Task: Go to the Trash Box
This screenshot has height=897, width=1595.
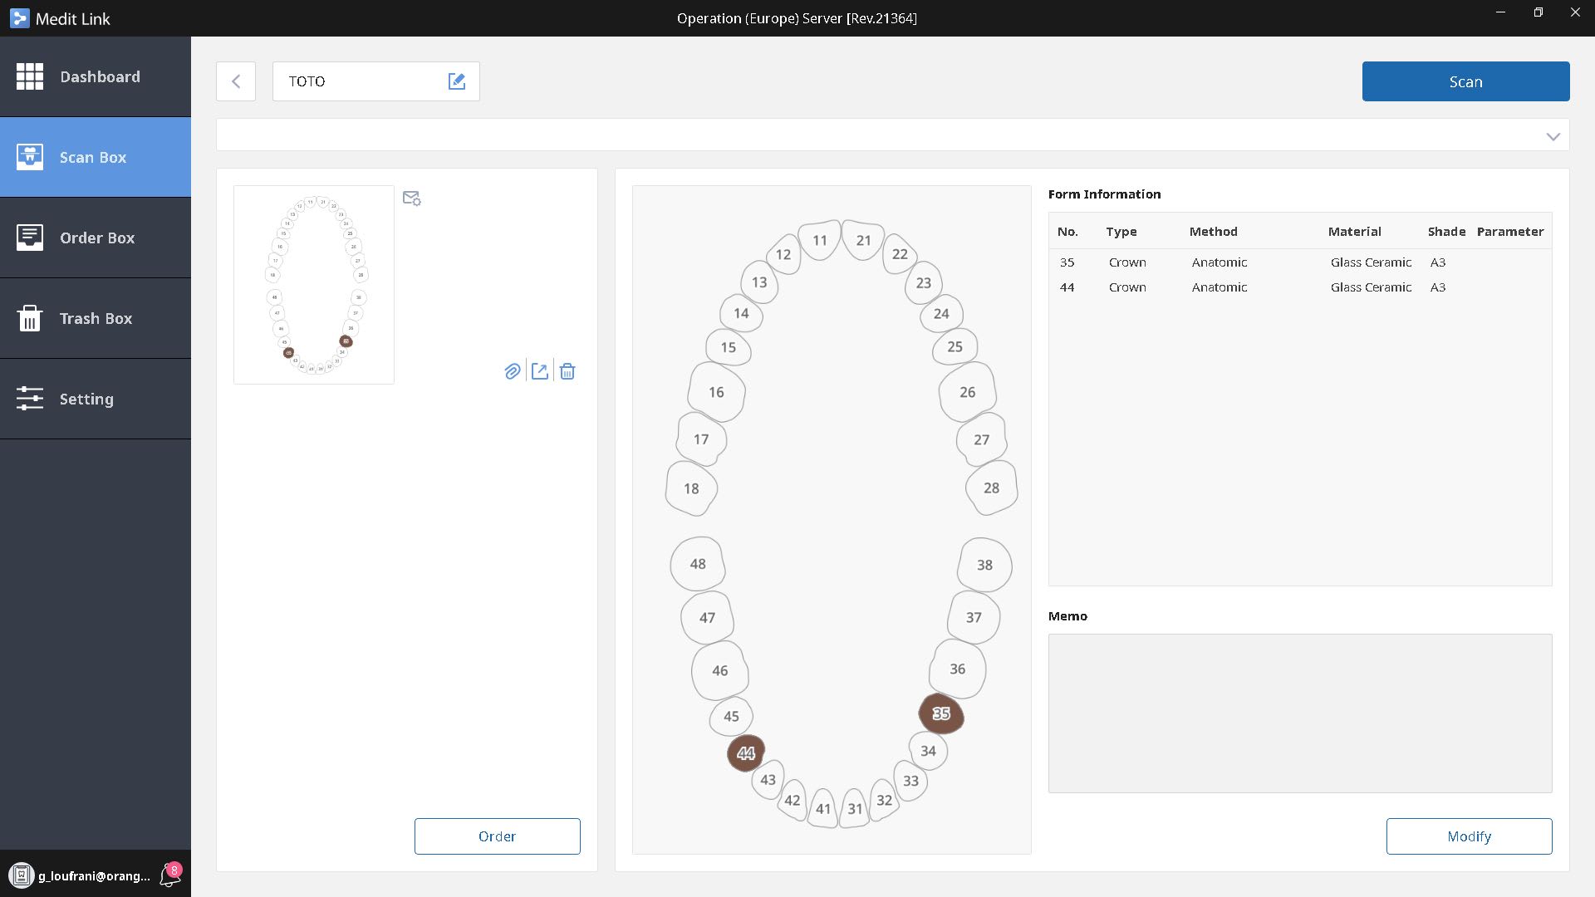Action: coord(96,318)
